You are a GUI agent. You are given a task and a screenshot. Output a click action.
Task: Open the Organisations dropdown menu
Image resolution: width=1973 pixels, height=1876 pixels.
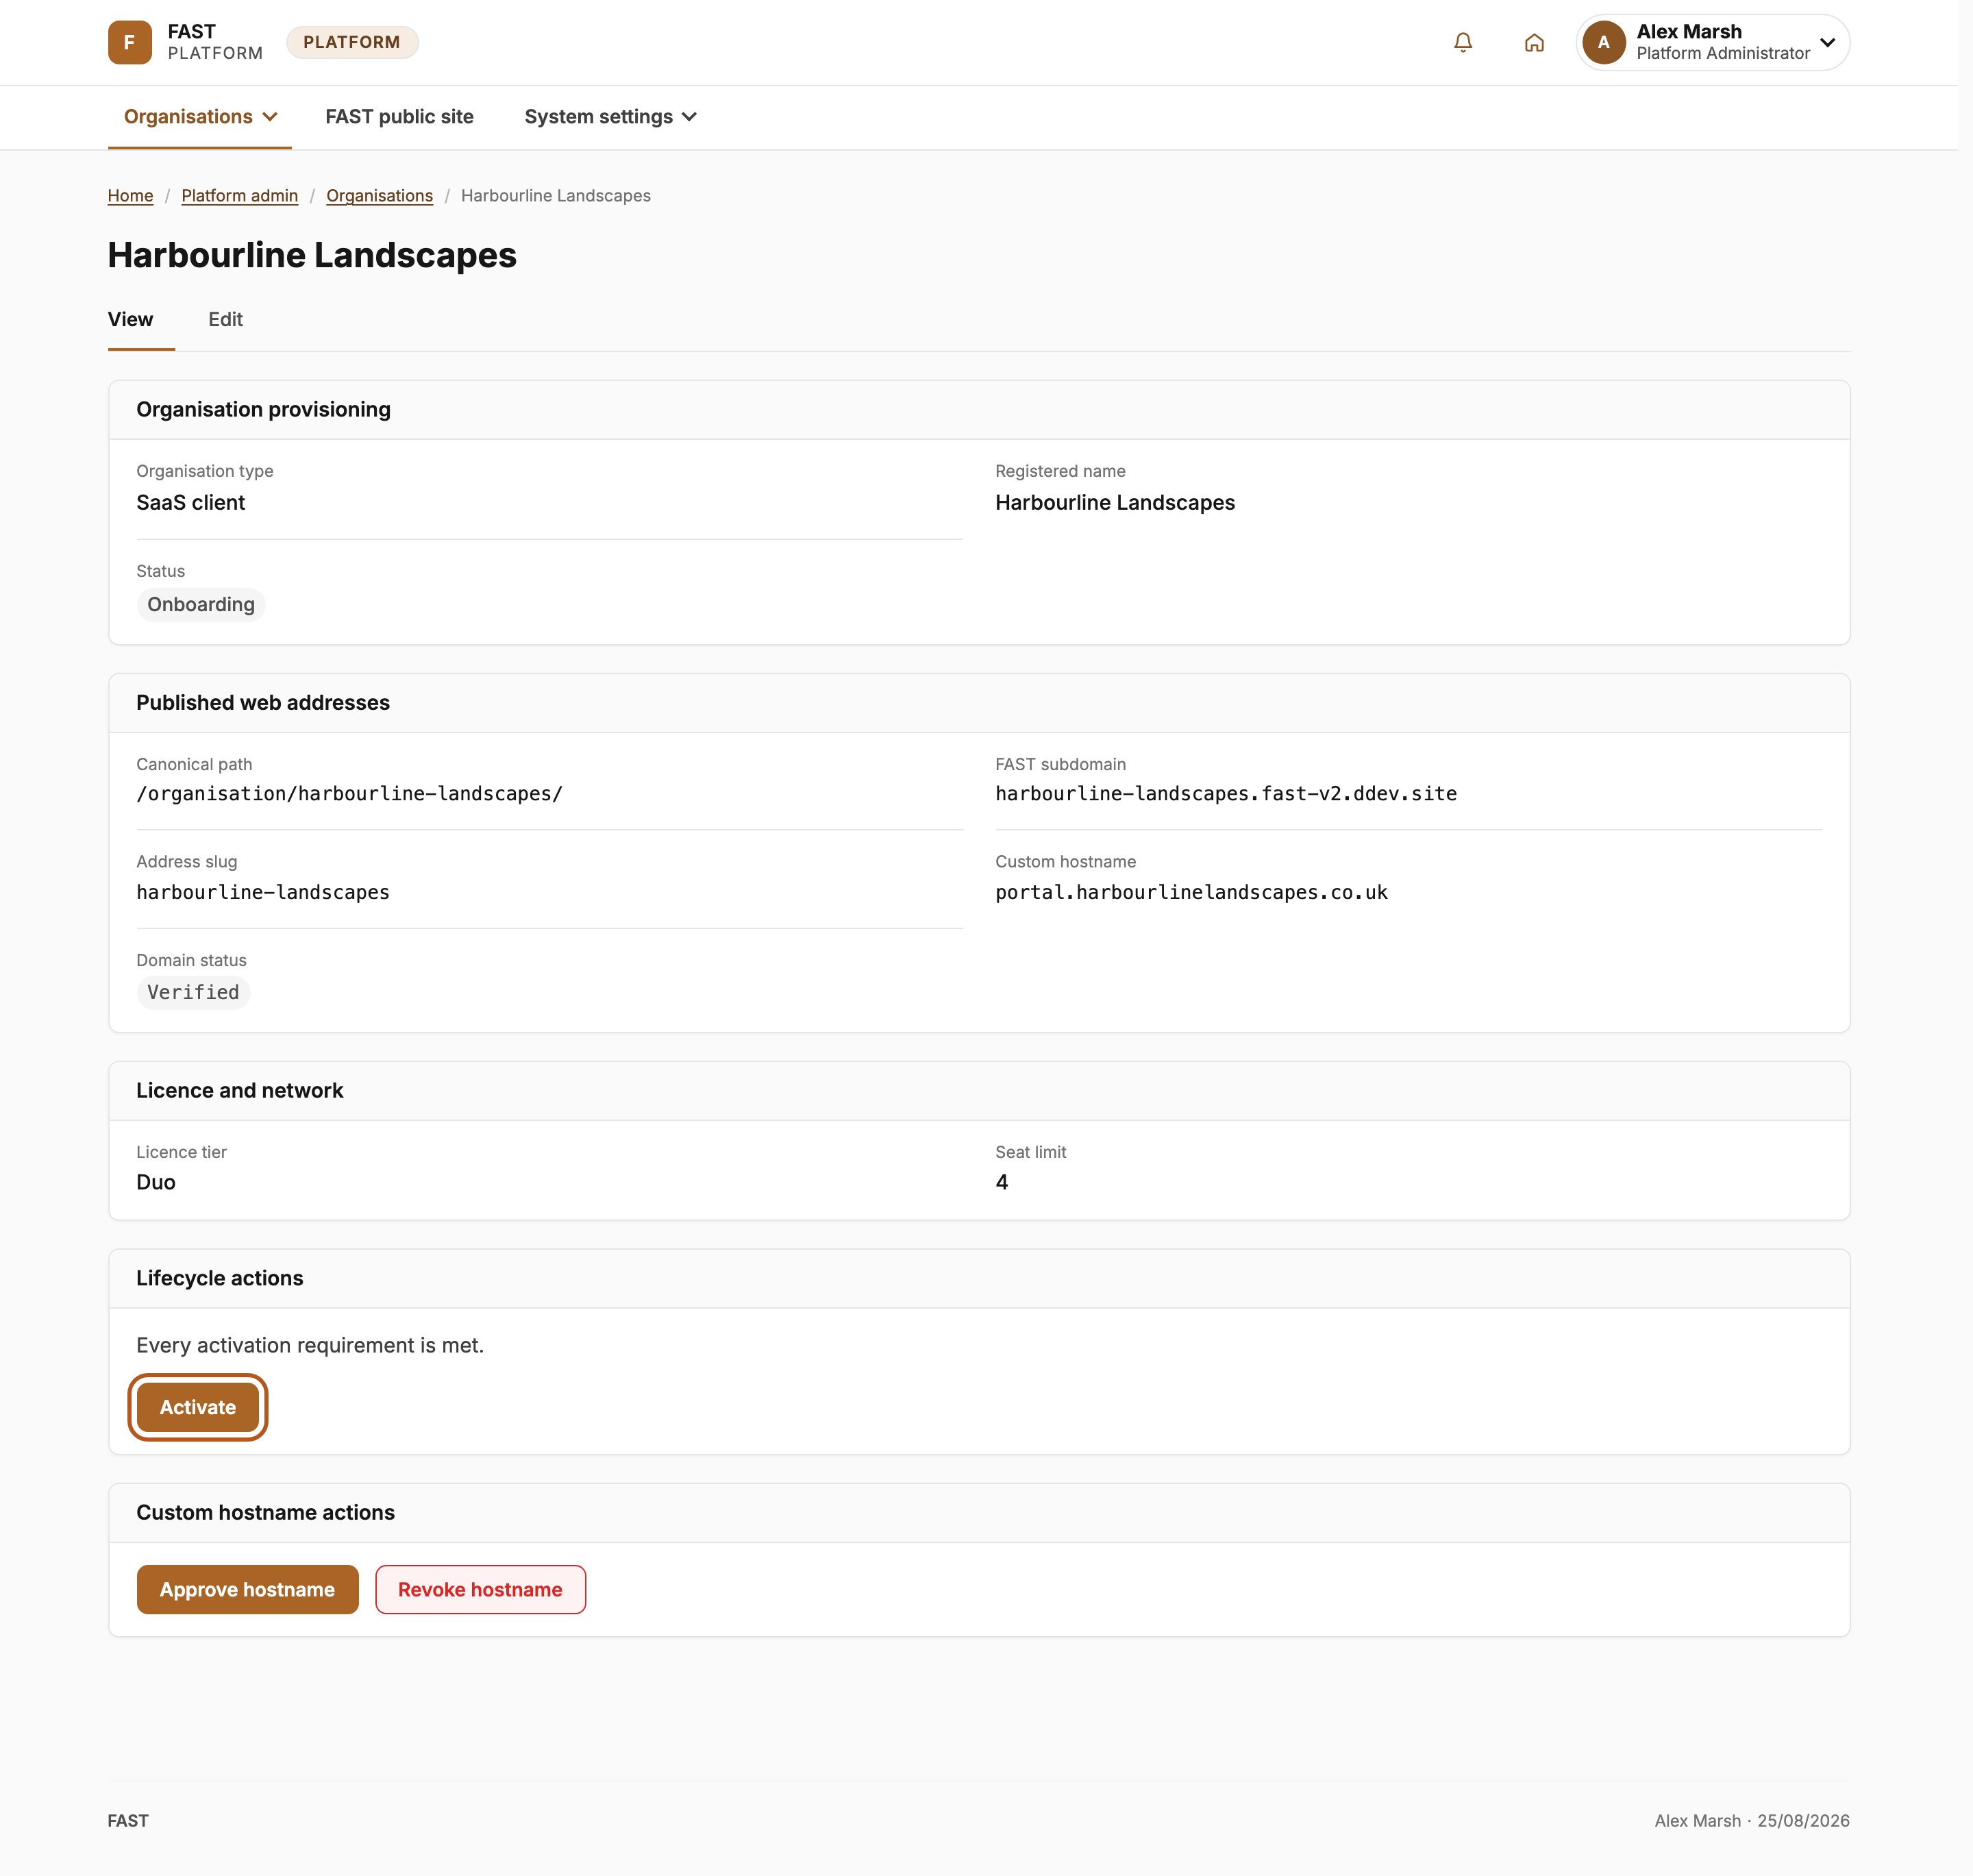click(x=200, y=117)
